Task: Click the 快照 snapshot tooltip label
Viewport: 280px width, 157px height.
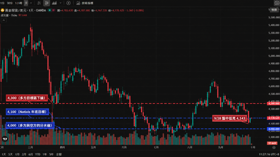Action: (274, 10)
